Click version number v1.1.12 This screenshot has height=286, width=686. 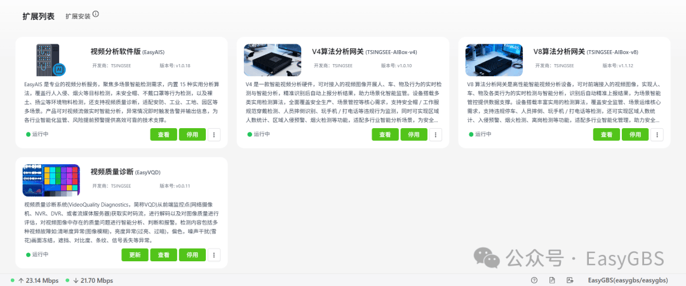click(x=626, y=65)
